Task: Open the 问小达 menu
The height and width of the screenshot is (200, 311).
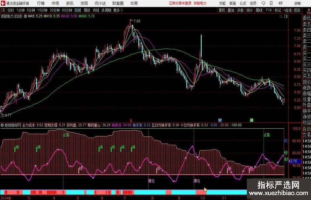Action: (x=100, y=3)
